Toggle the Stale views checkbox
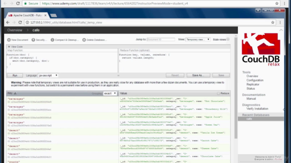This screenshot has height=163, width=291. coord(228,39)
